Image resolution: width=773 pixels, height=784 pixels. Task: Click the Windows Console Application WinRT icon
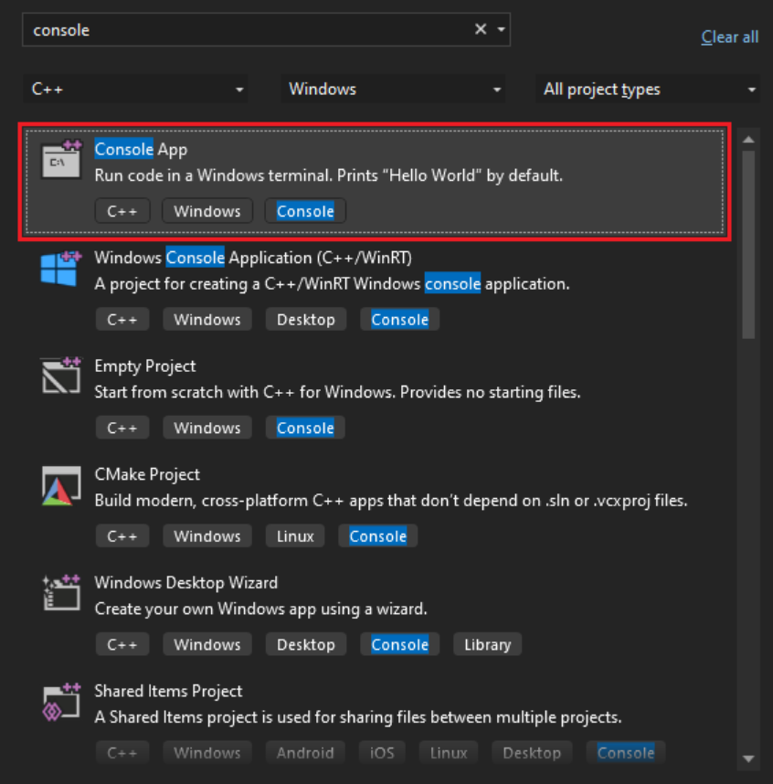(x=61, y=268)
